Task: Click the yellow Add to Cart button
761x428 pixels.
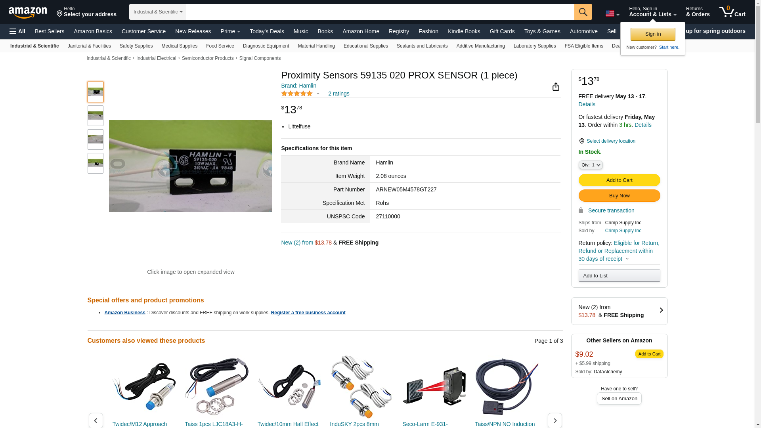Action: (619, 180)
